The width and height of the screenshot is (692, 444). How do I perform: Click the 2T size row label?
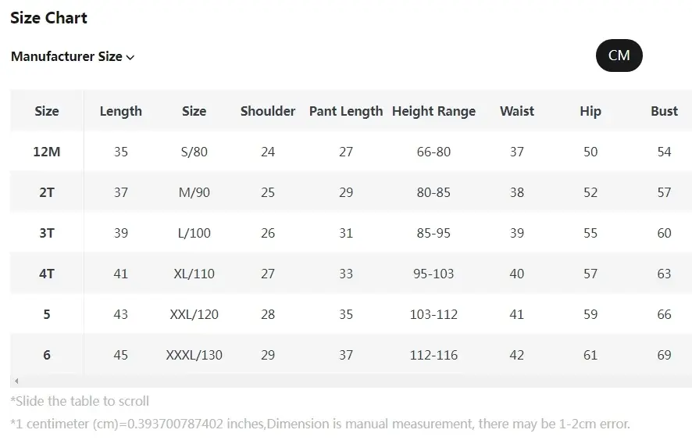coord(47,192)
